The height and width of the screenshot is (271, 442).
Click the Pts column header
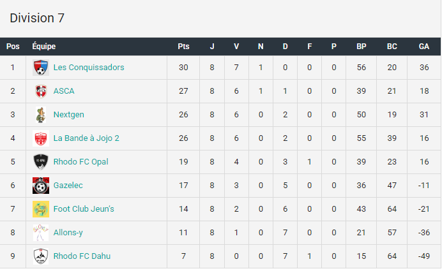tap(183, 47)
